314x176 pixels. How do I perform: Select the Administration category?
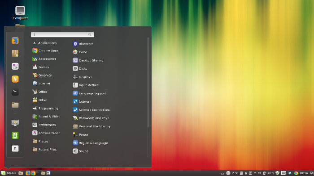(x=46, y=133)
